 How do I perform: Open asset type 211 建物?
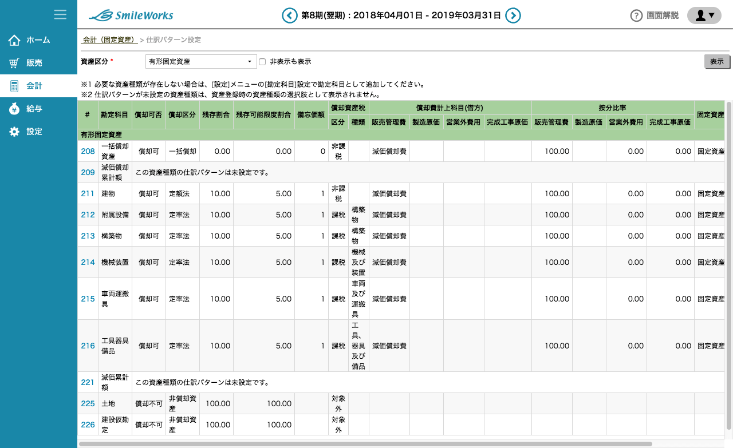[x=88, y=193]
